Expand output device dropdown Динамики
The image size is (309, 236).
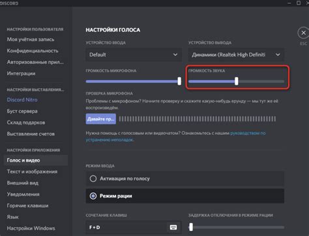[x=236, y=55]
